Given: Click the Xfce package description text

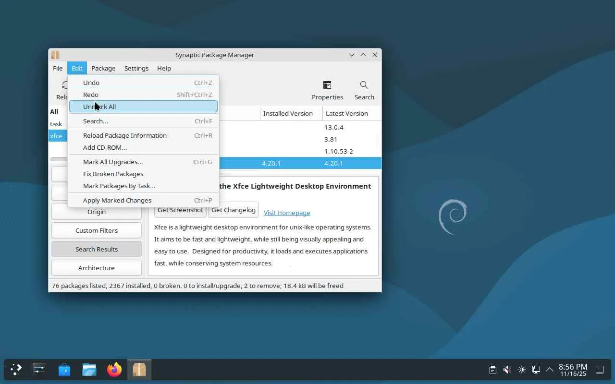Looking at the screenshot, I should [x=263, y=245].
